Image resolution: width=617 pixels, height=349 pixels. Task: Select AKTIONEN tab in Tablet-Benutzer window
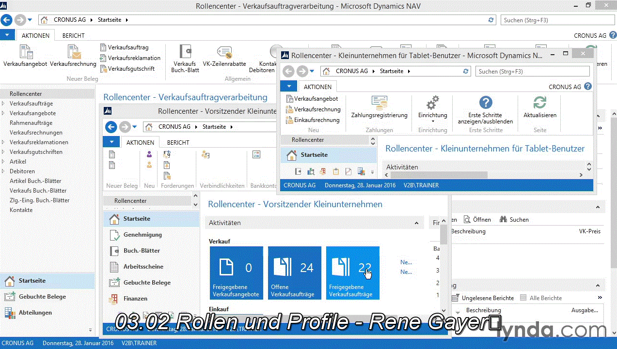(x=317, y=87)
